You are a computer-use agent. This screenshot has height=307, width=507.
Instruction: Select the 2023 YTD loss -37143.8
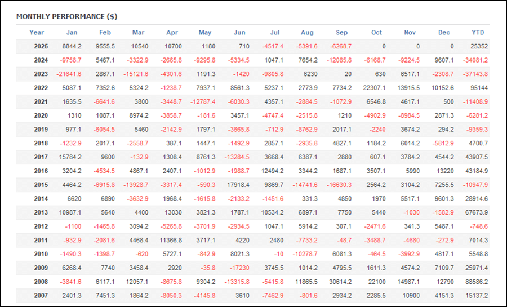475,74
